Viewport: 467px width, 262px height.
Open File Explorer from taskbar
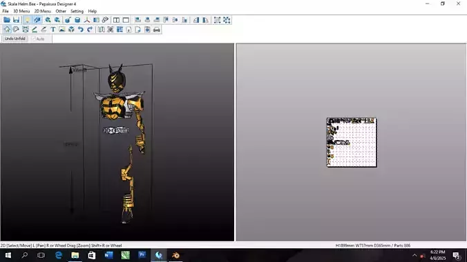75,255
